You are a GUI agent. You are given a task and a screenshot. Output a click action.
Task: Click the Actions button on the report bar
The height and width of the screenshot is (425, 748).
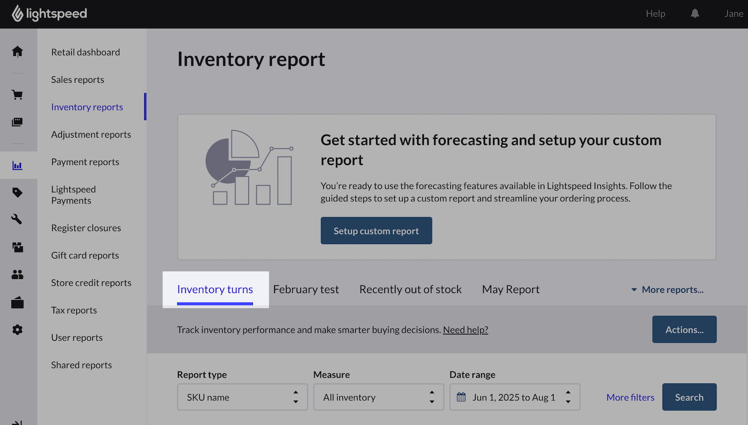coord(684,329)
